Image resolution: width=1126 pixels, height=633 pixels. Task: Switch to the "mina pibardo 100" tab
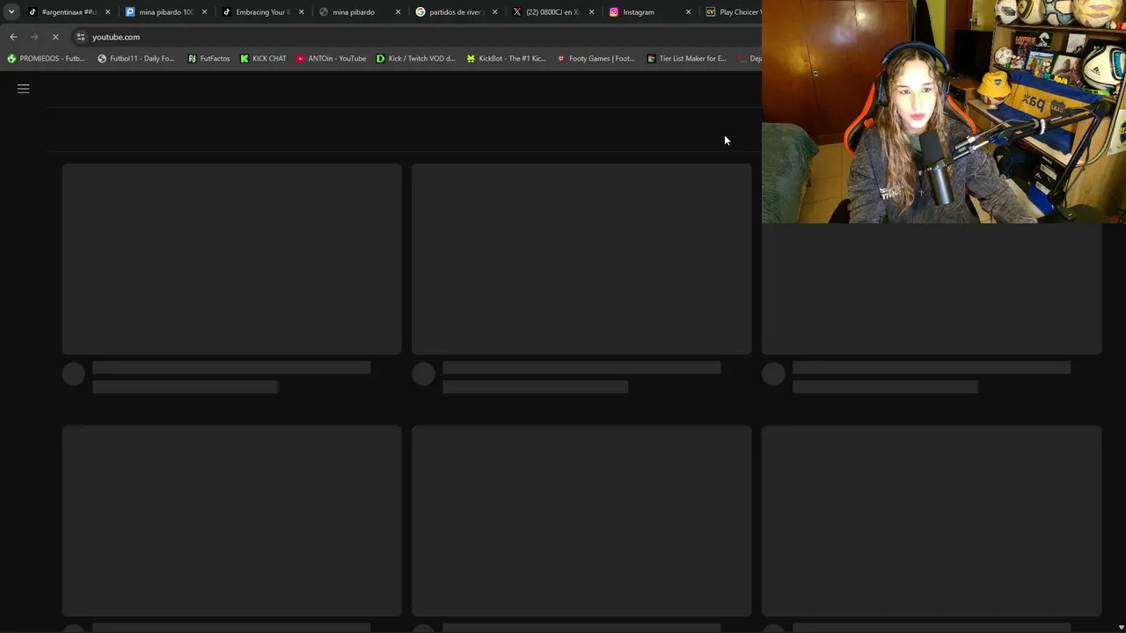click(165, 12)
